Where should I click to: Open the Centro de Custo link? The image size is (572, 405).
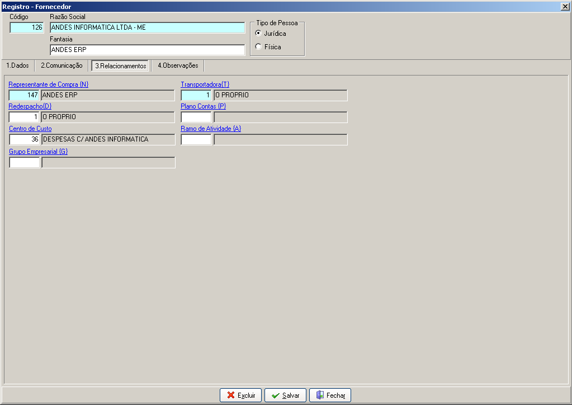30,129
